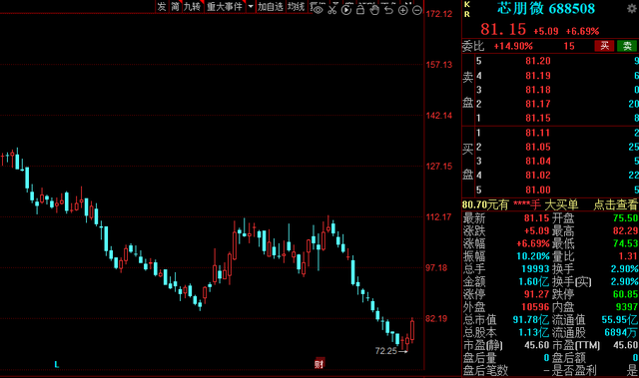Toggle the eye visibility icon
The height and width of the screenshot is (378, 639).
(x=319, y=10)
